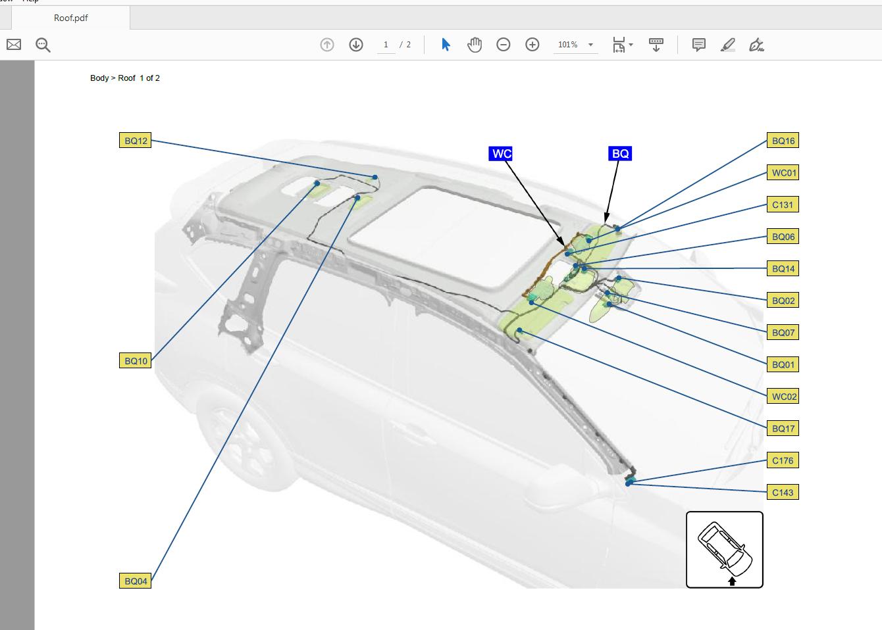This screenshot has width=882, height=630.
Task: Open the sign document pen tool
Action: (757, 45)
